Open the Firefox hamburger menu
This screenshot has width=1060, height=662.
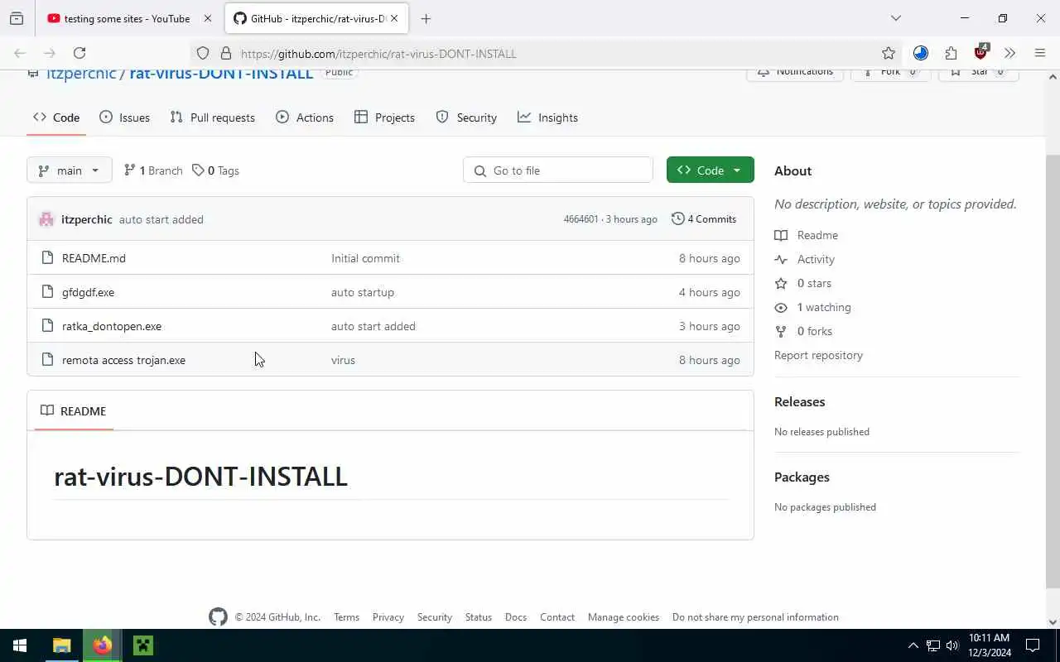[1040, 53]
